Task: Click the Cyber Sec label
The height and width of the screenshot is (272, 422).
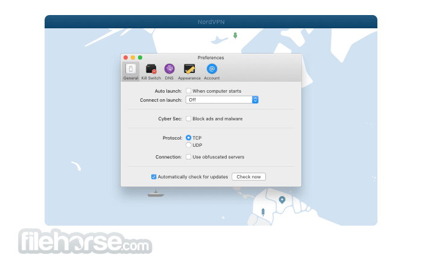Action: pyautogui.click(x=170, y=119)
